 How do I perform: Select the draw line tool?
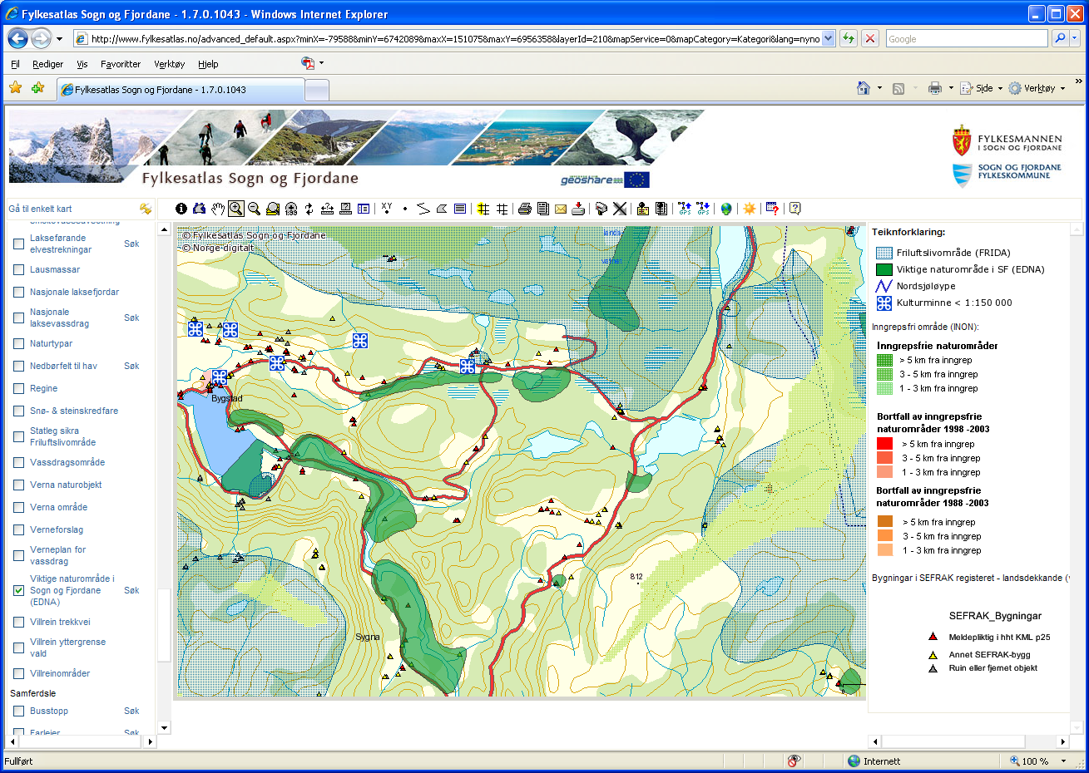pos(423,209)
